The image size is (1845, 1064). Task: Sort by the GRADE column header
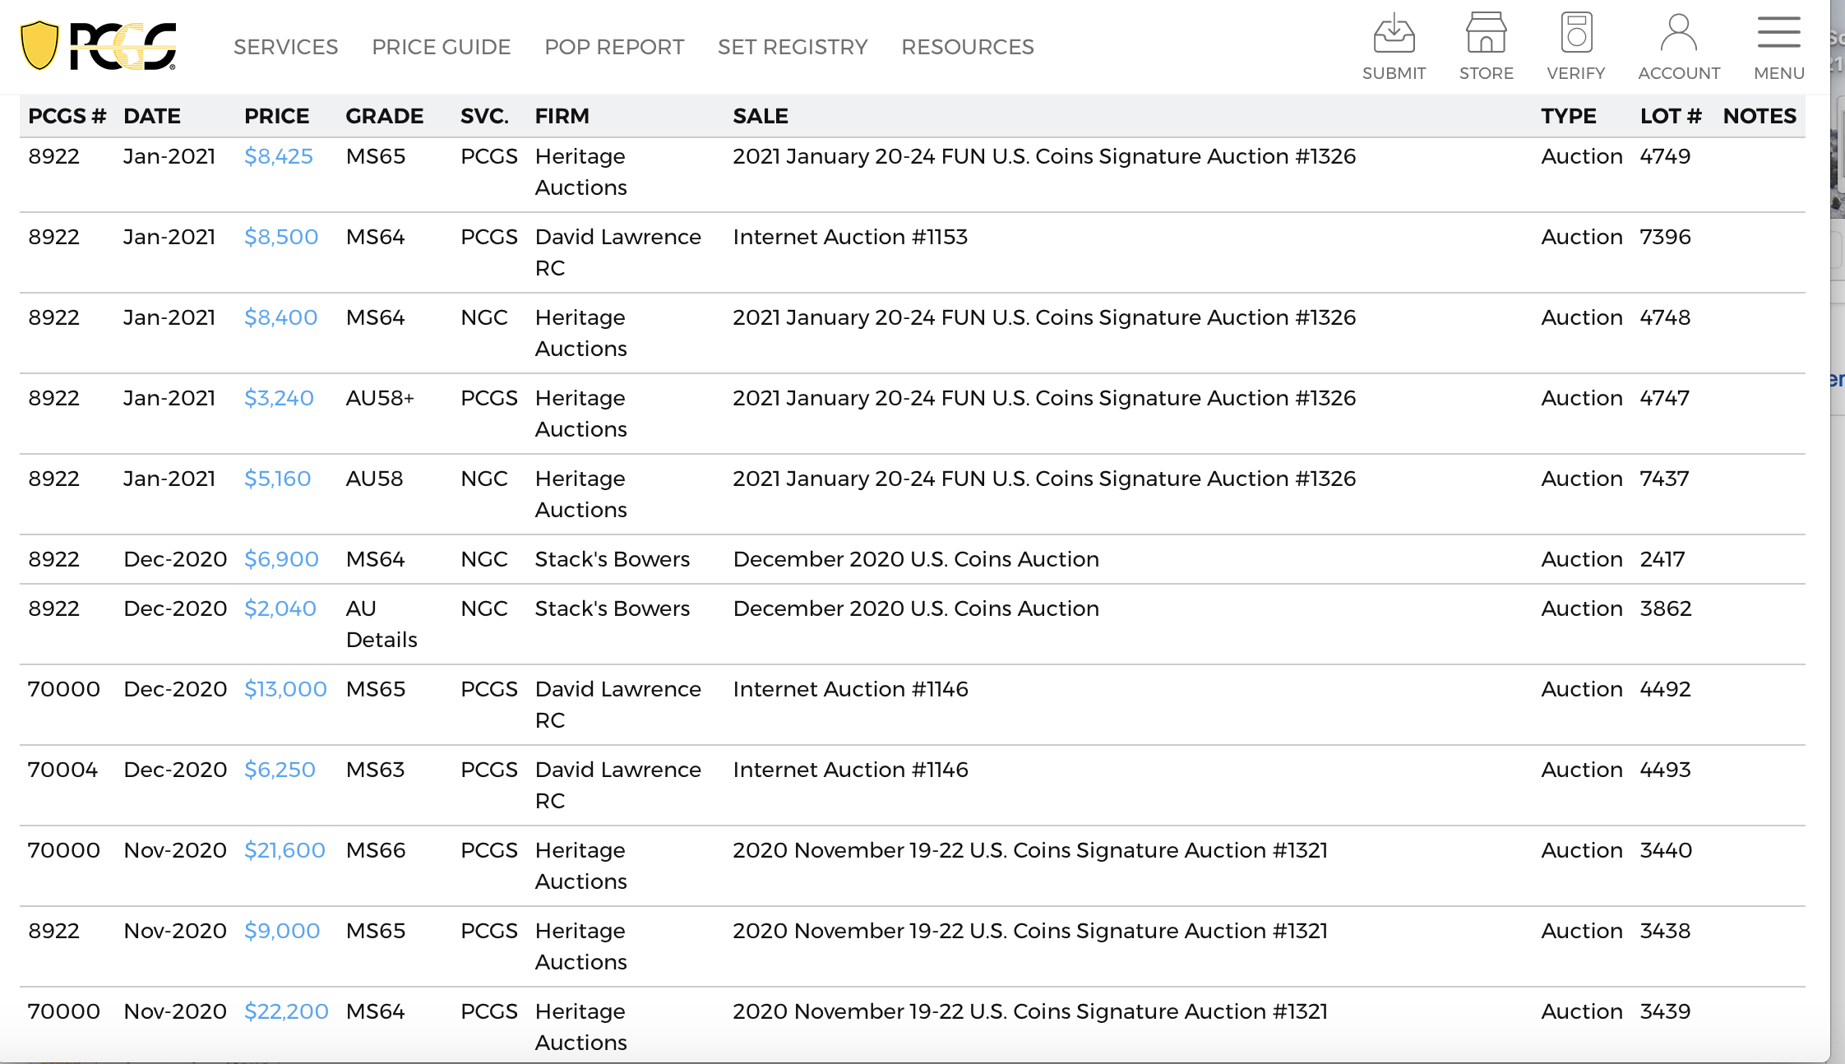pos(385,116)
